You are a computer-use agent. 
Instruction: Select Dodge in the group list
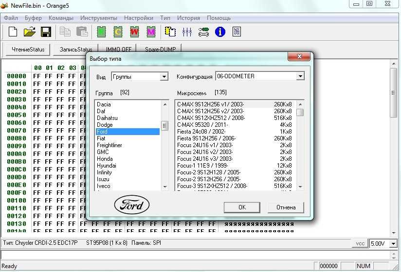(x=128, y=125)
